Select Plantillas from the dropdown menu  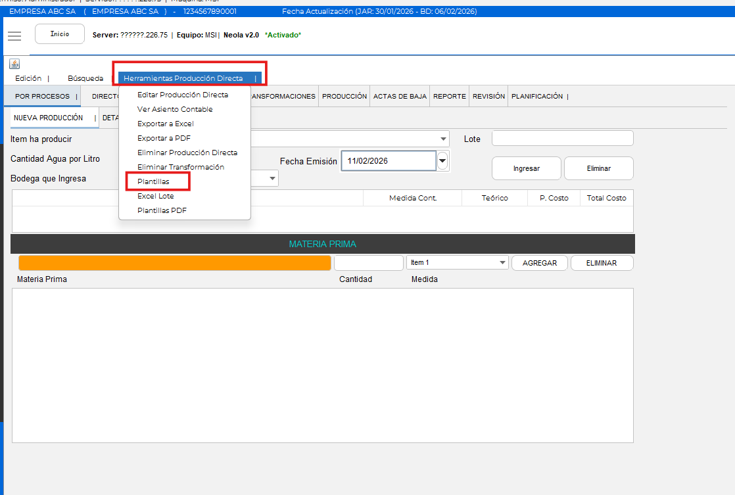tap(153, 181)
